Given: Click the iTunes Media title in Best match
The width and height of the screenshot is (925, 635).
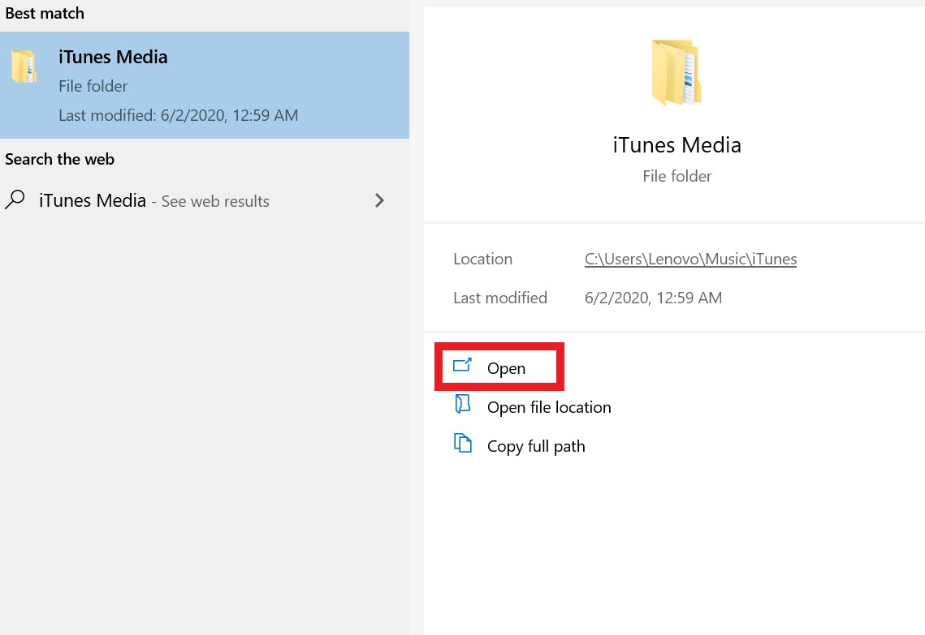Looking at the screenshot, I should tap(113, 57).
